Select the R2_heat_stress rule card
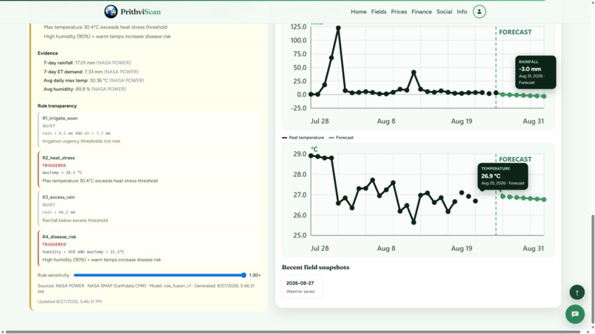The height and width of the screenshot is (334, 595). 149,169
